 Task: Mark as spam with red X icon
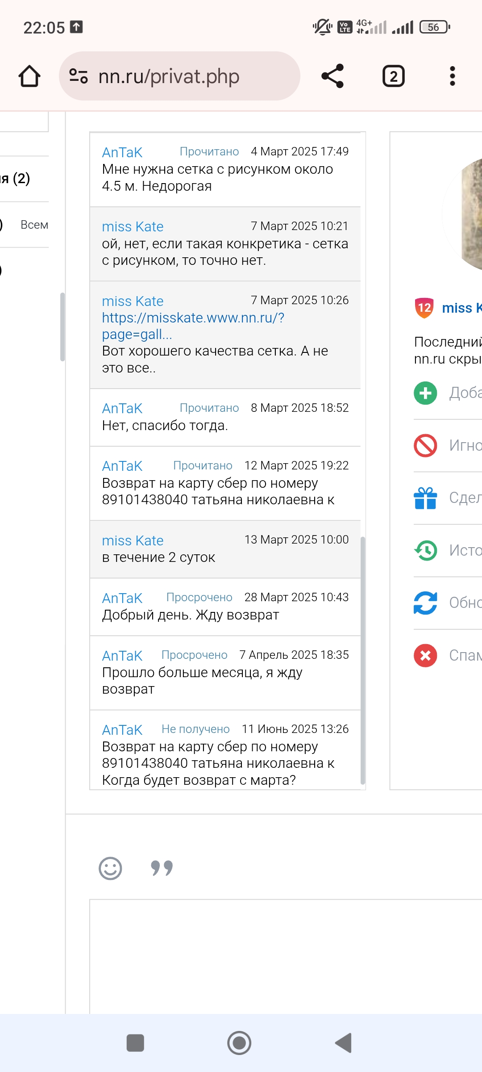pos(425,655)
